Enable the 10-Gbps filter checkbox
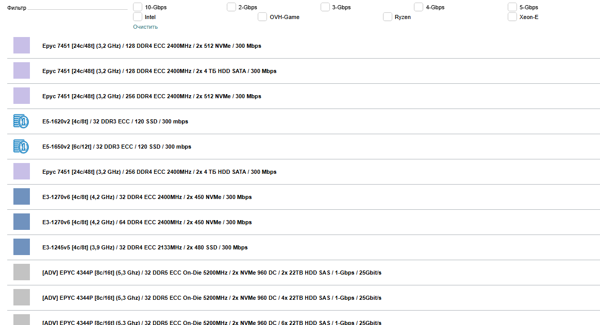600x325 pixels. click(138, 7)
